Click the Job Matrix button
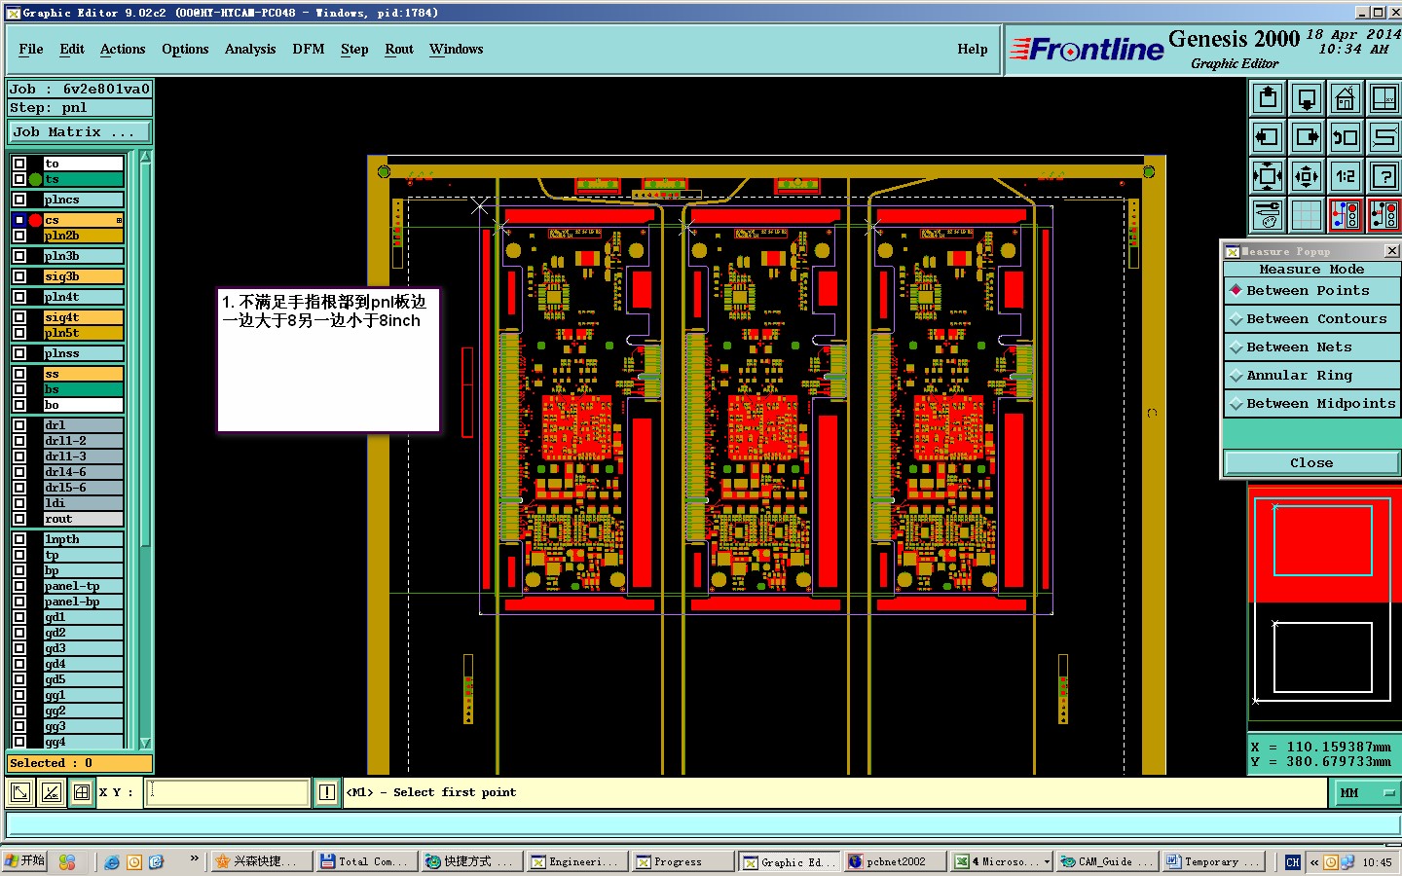 (80, 131)
